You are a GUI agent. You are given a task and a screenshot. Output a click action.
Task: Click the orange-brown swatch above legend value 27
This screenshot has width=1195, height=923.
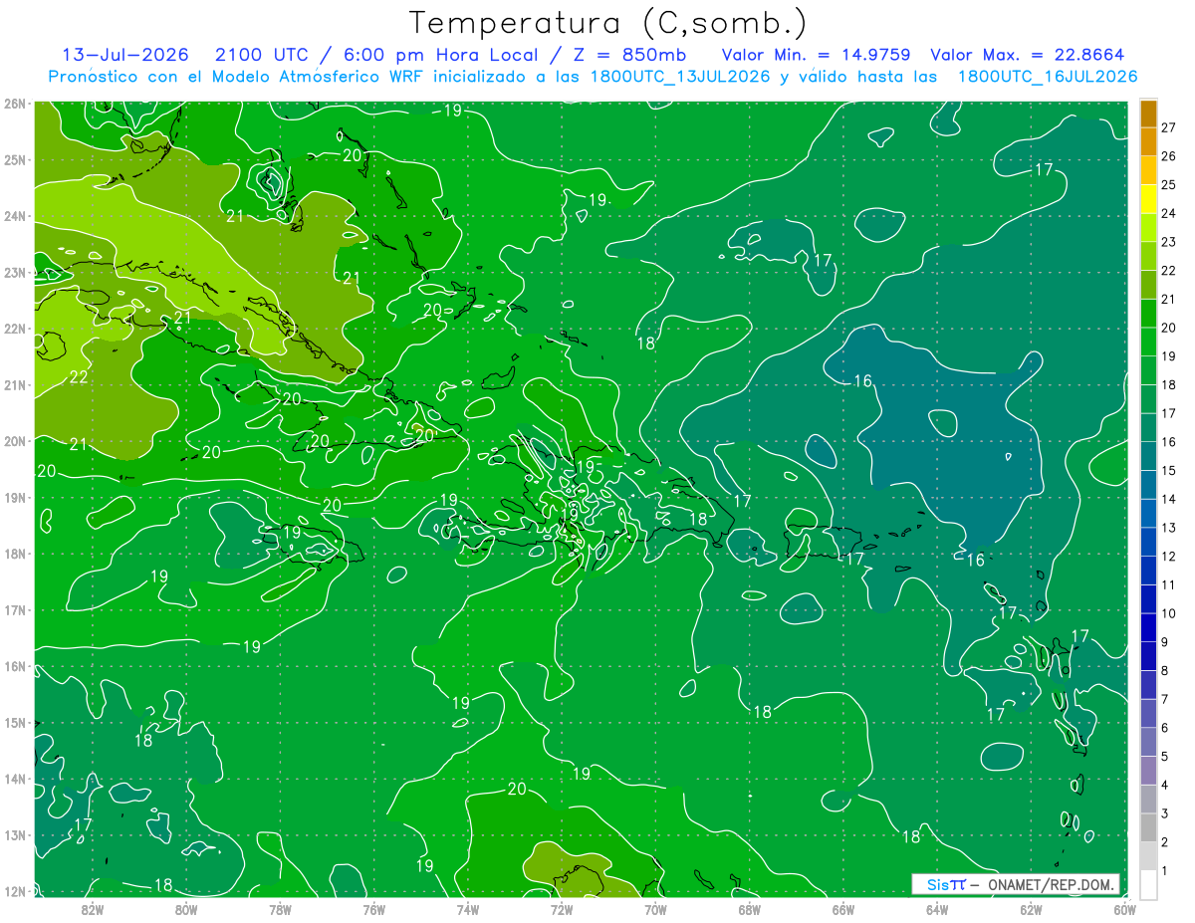click(1148, 114)
